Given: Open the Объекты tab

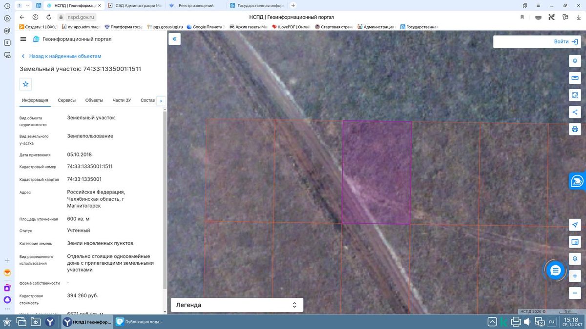Looking at the screenshot, I should pyautogui.click(x=94, y=100).
